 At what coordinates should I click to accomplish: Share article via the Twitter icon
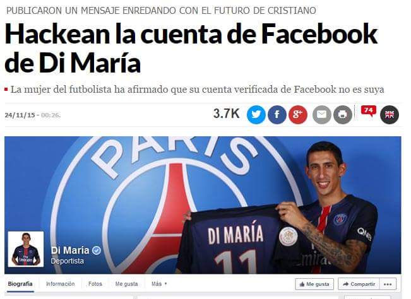pyautogui.click(x=256, y=115)
